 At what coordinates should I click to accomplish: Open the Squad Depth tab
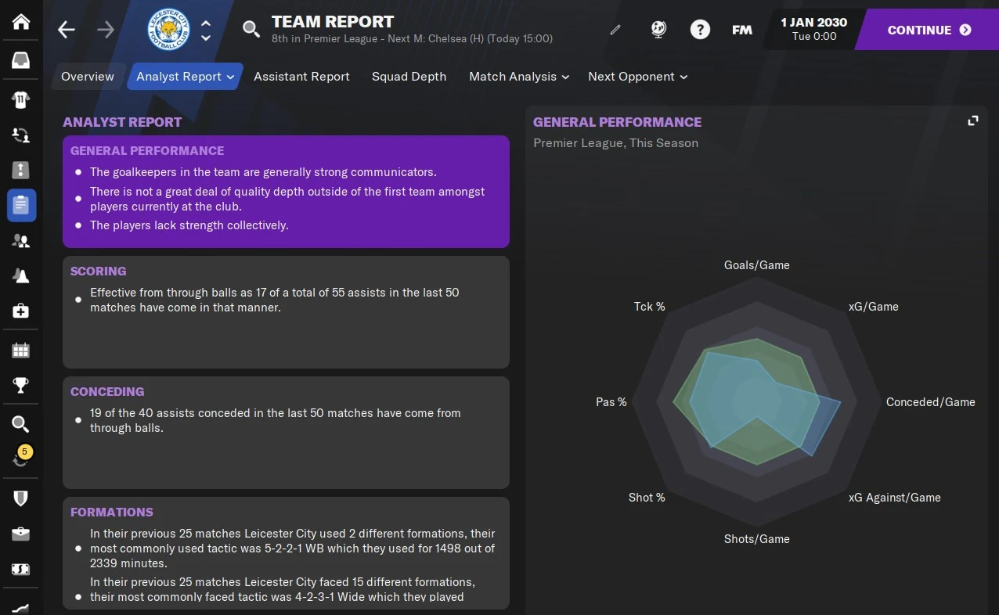pos(409,77)
